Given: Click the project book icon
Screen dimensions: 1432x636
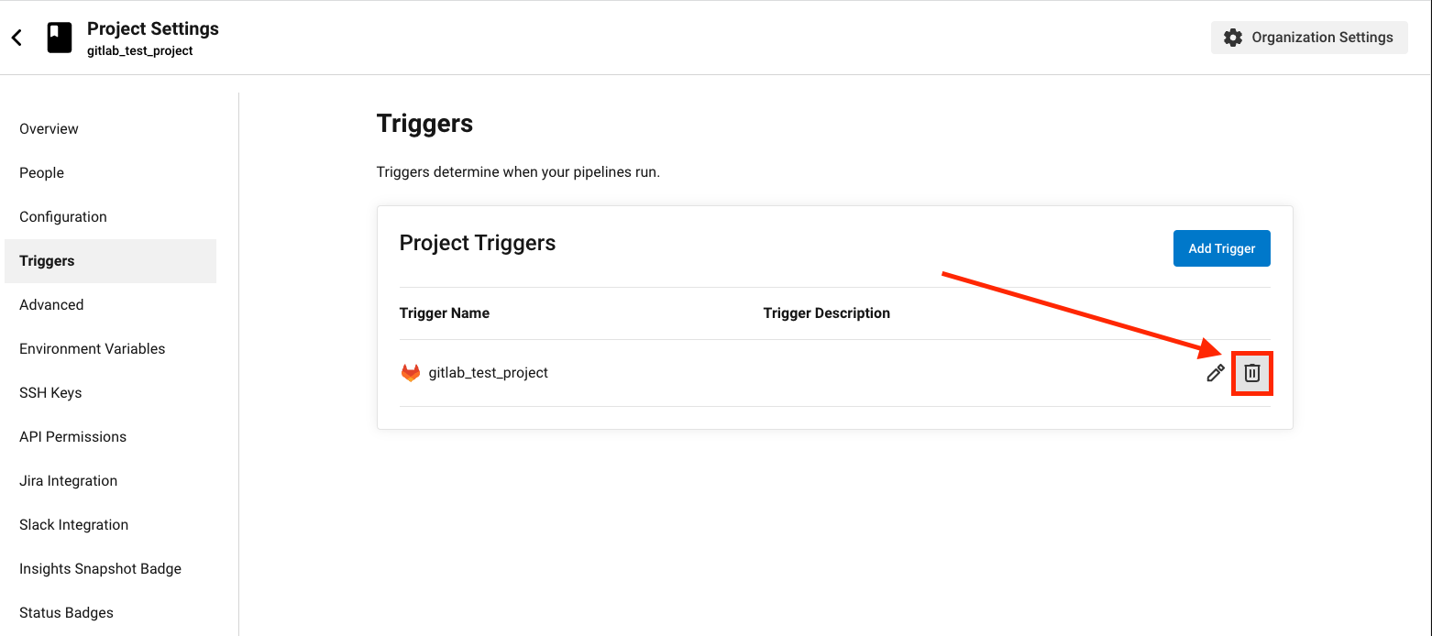Looking at the screenshot, I should [x=60, y=38].
